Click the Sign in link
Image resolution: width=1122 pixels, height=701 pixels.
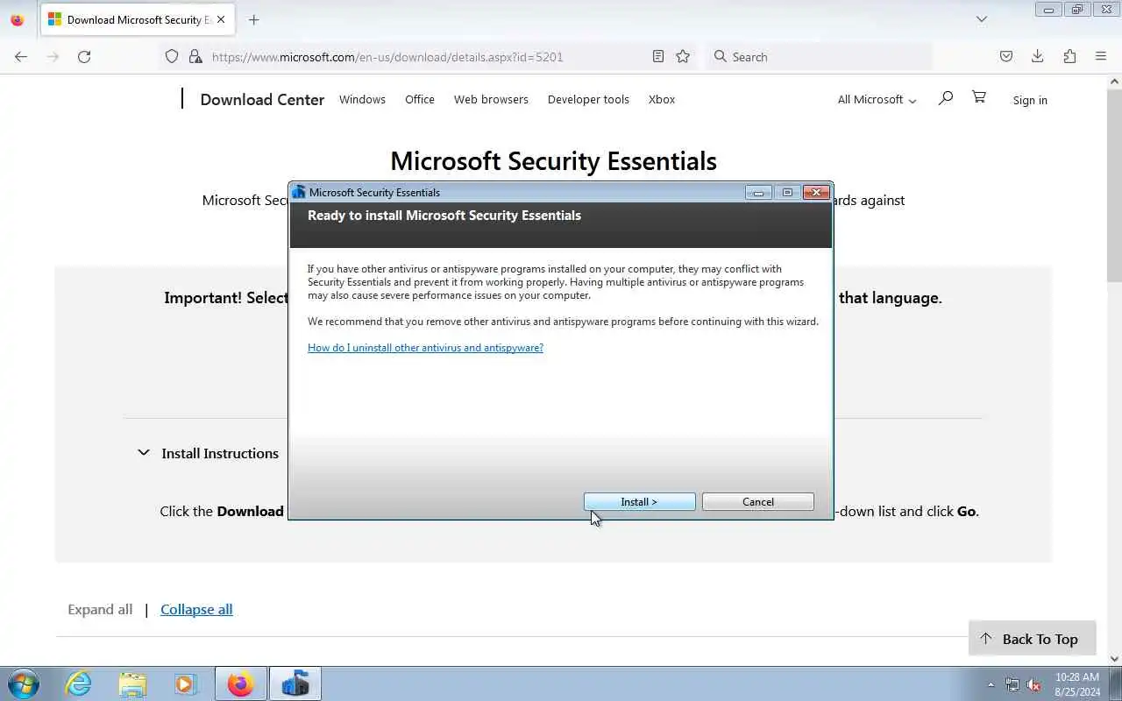[1030, 100]
